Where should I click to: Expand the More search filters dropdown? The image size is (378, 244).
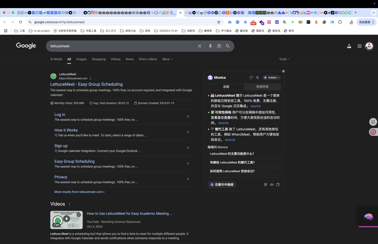click(167, 59)
